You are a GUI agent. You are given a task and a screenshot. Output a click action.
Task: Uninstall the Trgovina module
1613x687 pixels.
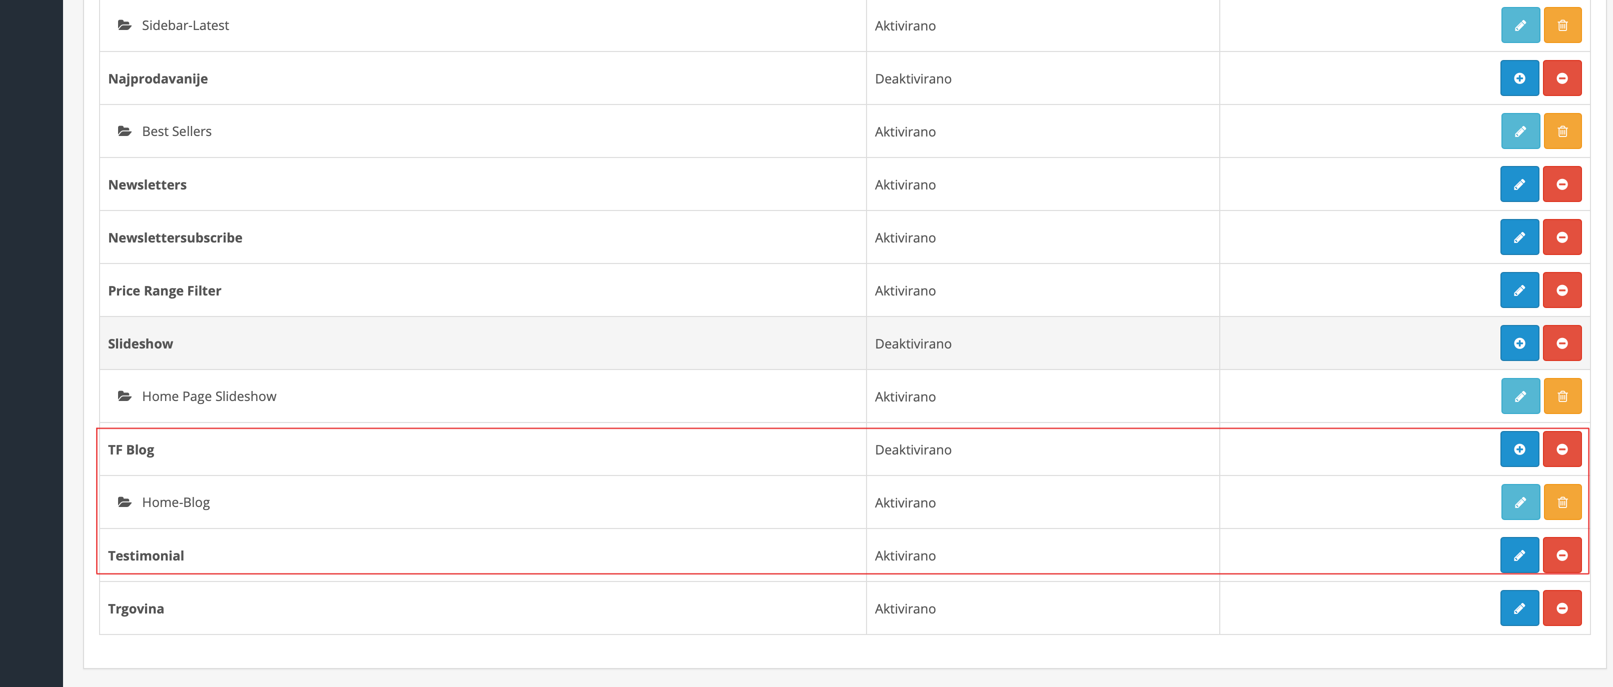1561,608
